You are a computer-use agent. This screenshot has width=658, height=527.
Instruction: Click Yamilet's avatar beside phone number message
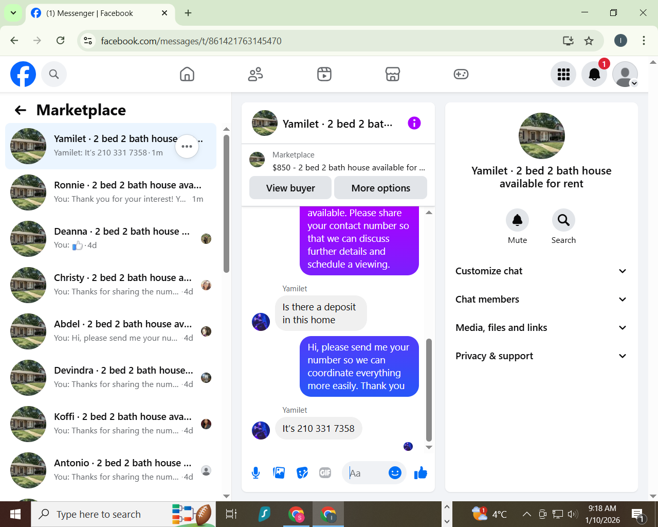(x=261, y=430)
